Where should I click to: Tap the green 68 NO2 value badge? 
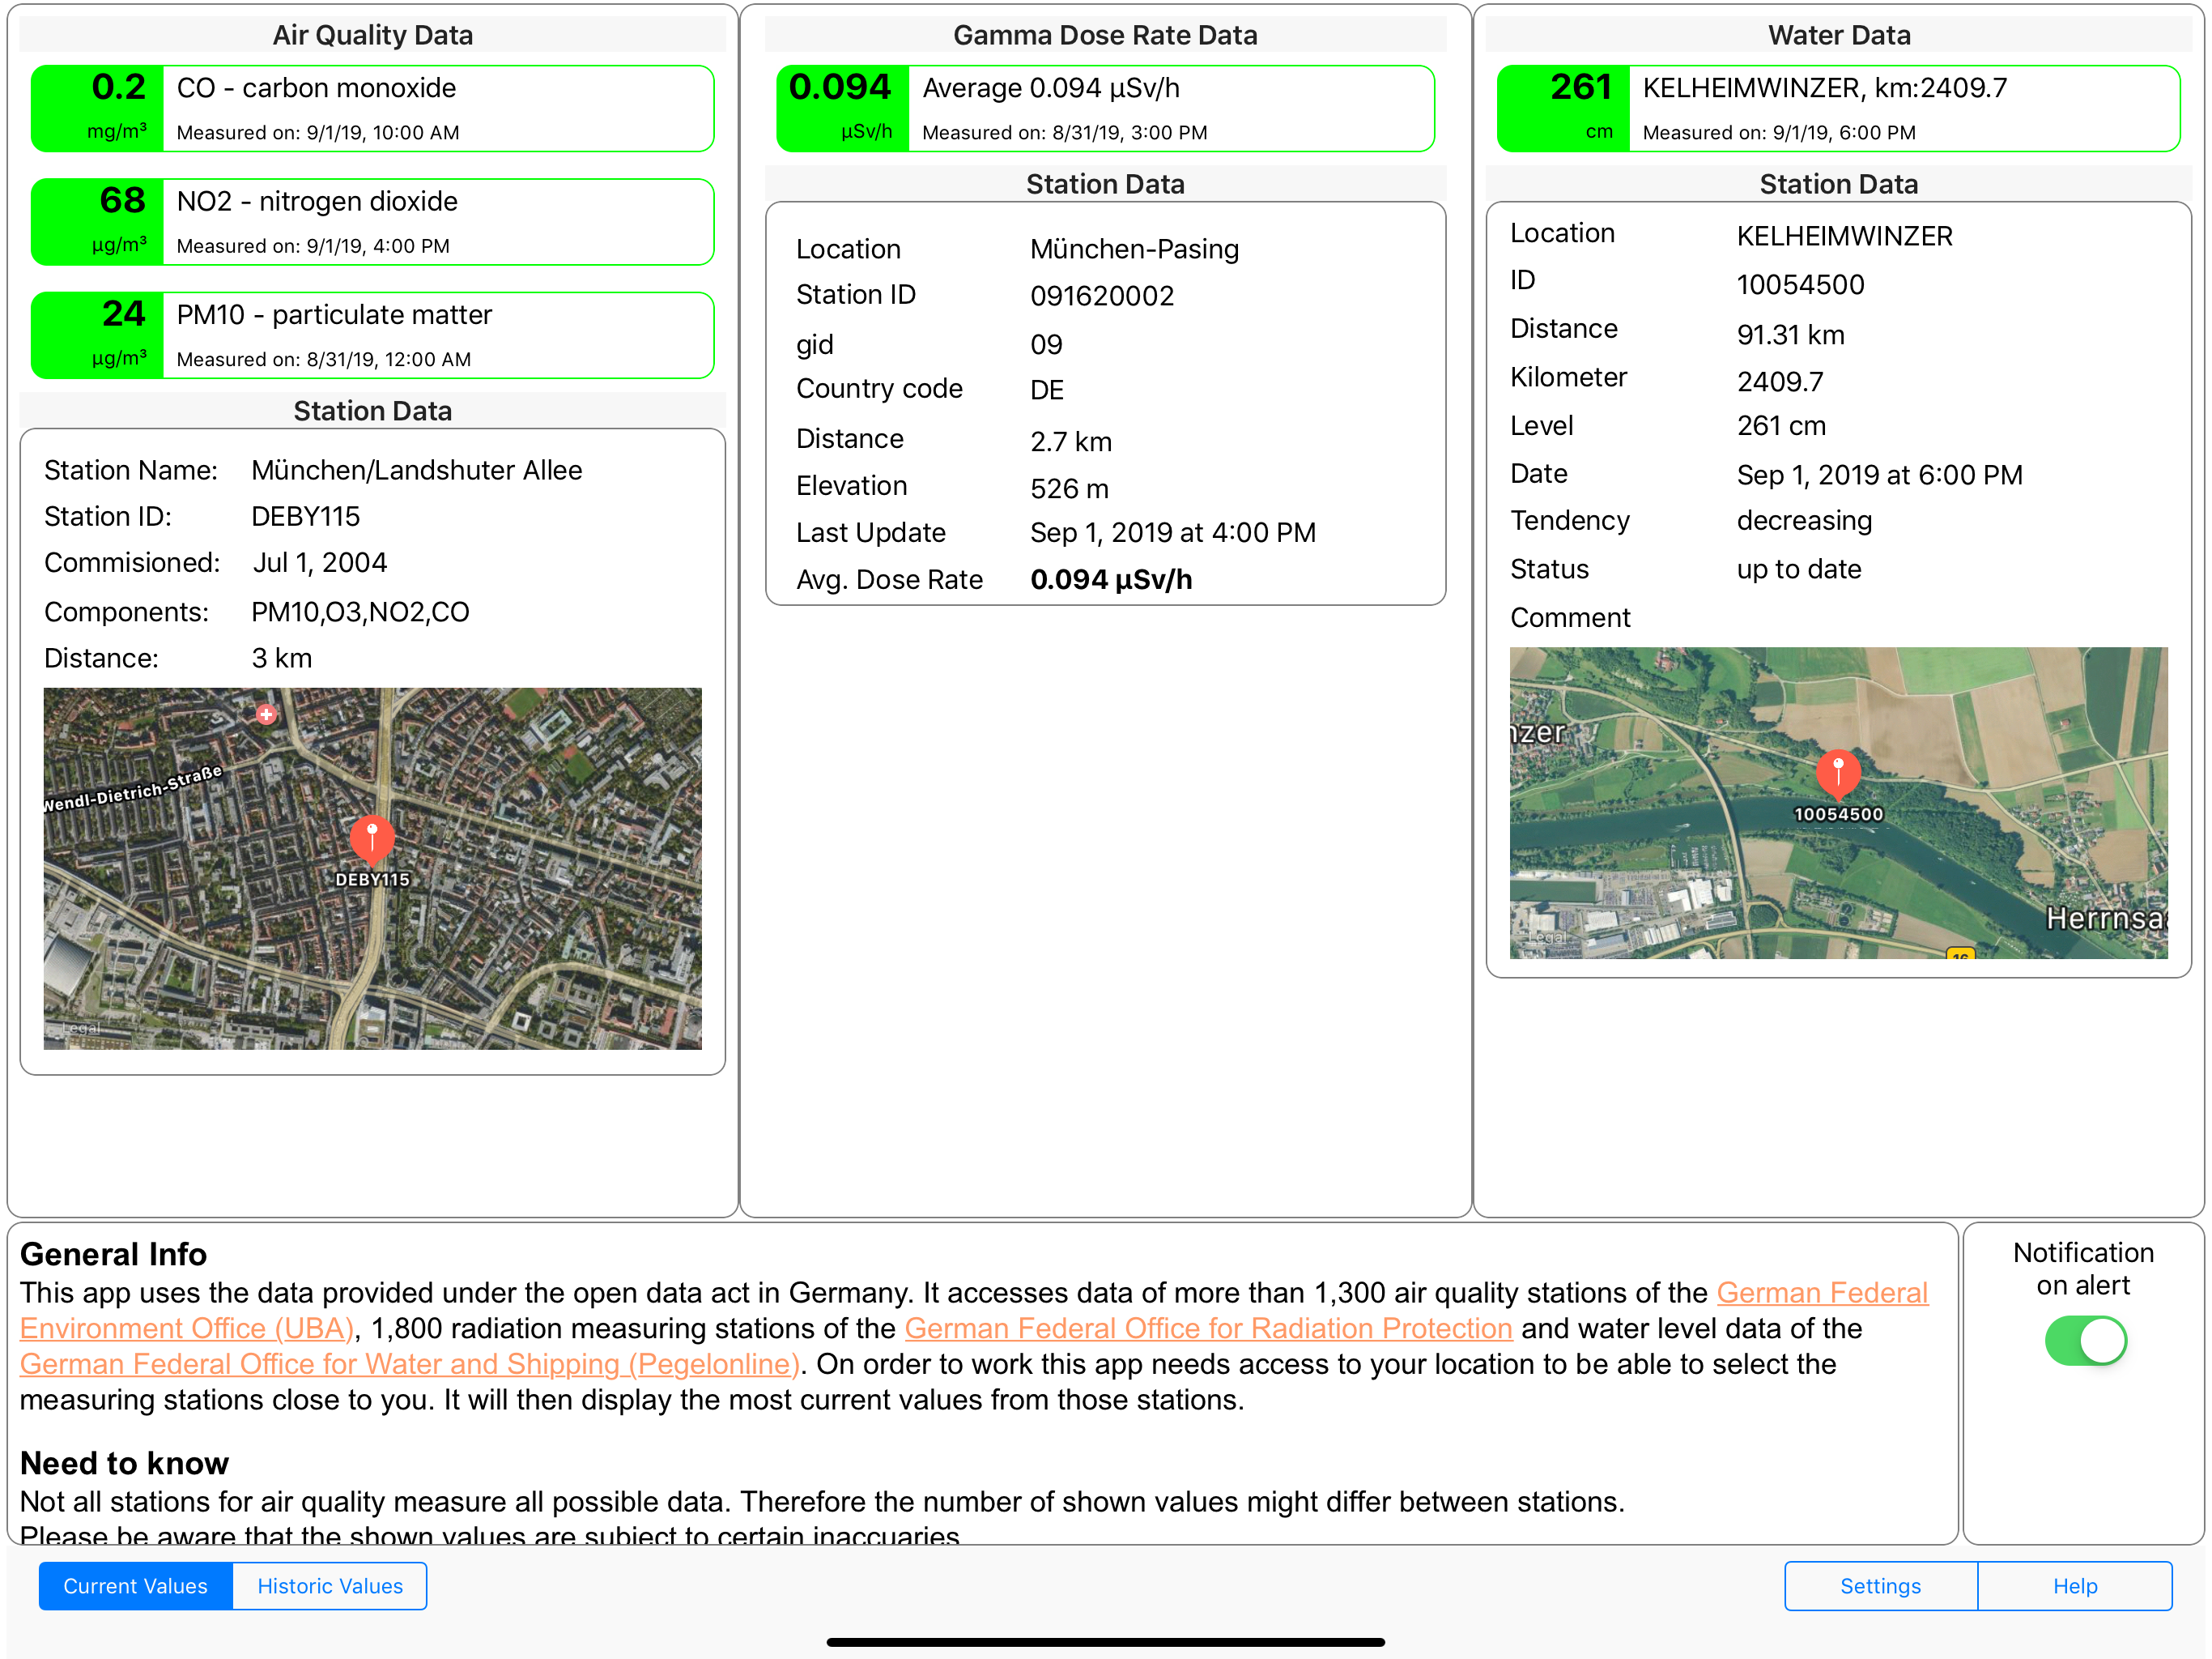coord(98,222)
